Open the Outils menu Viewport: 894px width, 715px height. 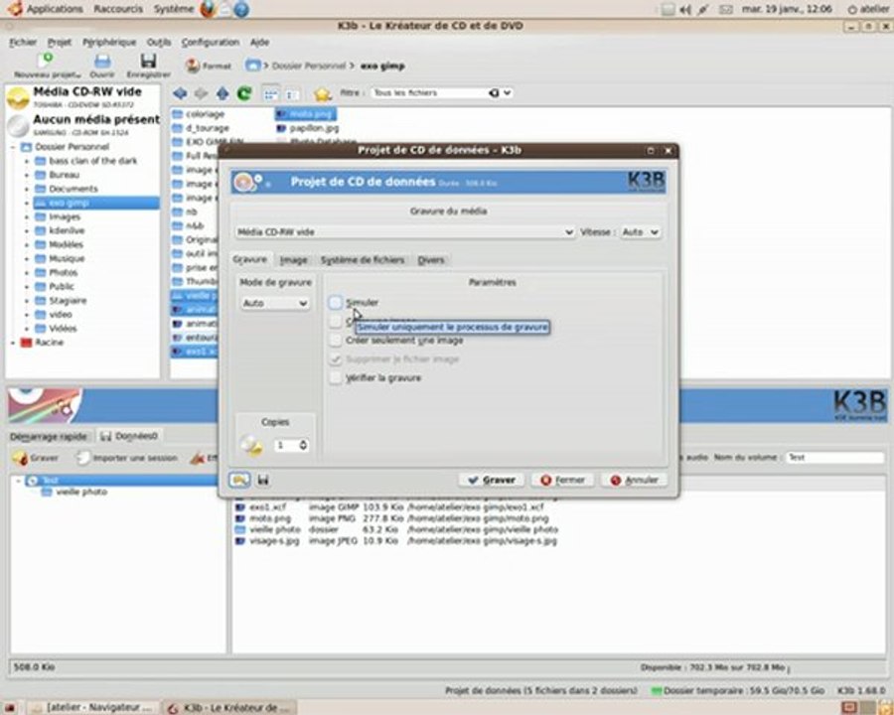(x=159, y=42)
